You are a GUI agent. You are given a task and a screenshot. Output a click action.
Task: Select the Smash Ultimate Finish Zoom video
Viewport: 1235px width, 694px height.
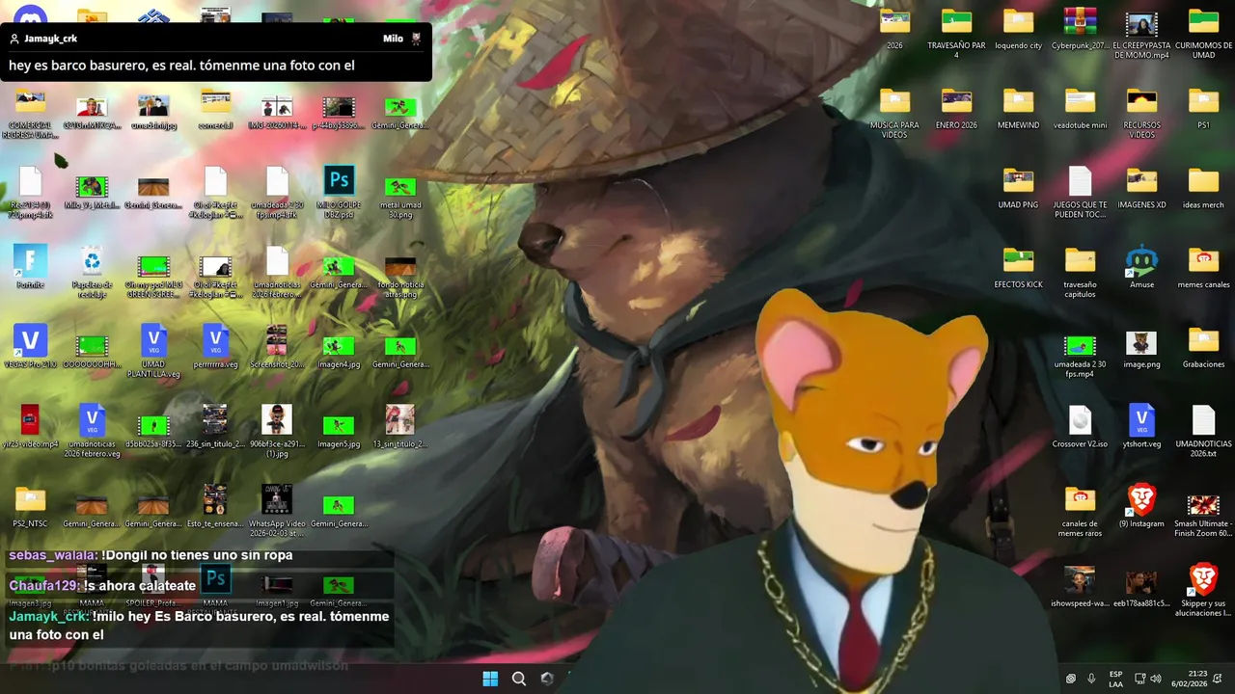(x=1203, y=516)
